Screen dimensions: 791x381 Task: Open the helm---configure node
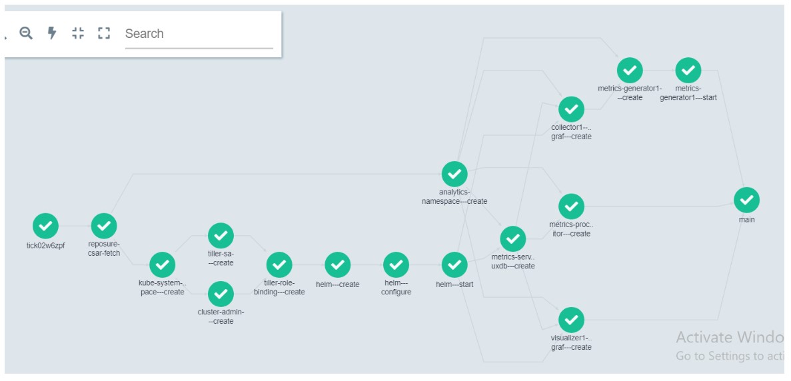pyautogui.click(x=396, y=264)
